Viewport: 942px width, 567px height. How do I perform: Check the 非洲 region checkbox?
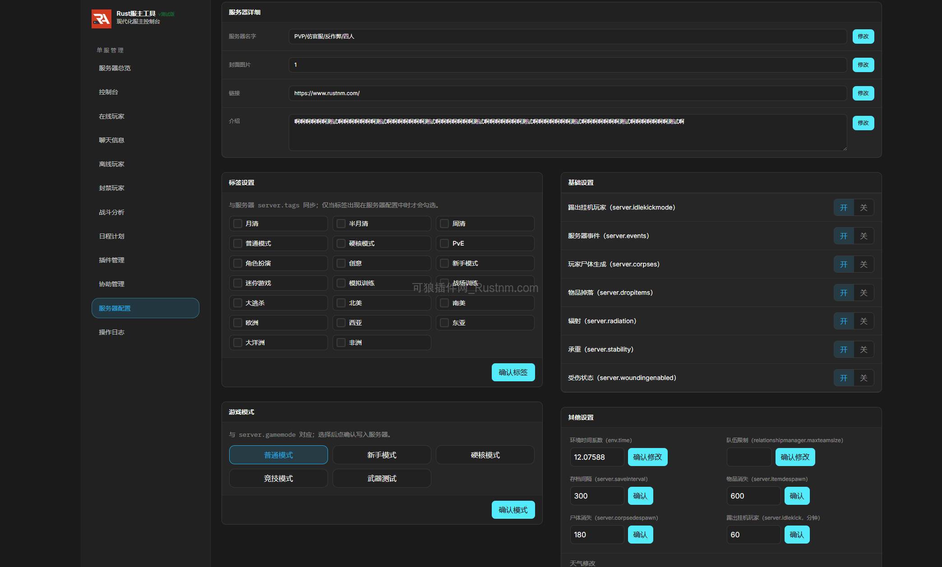coord(341,343)
